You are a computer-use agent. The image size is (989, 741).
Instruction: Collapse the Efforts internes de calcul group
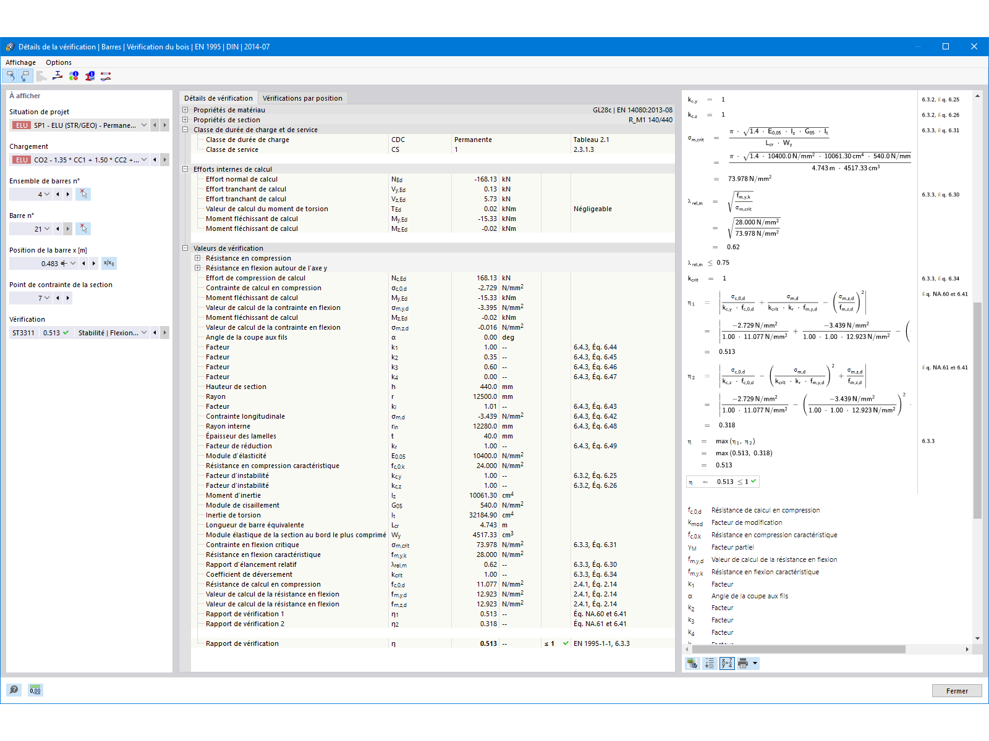pyautogui.click(x=185, y=169)
